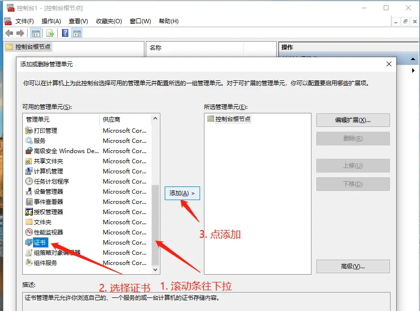420x311 pixels.
Task: Select the 组件服务 row text
Action: (x=45, y=263)
